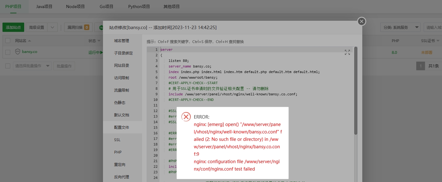Open 默认文档 in dialog sidebar
Viewport: 442px width, 182px height.
click(122, 115)
